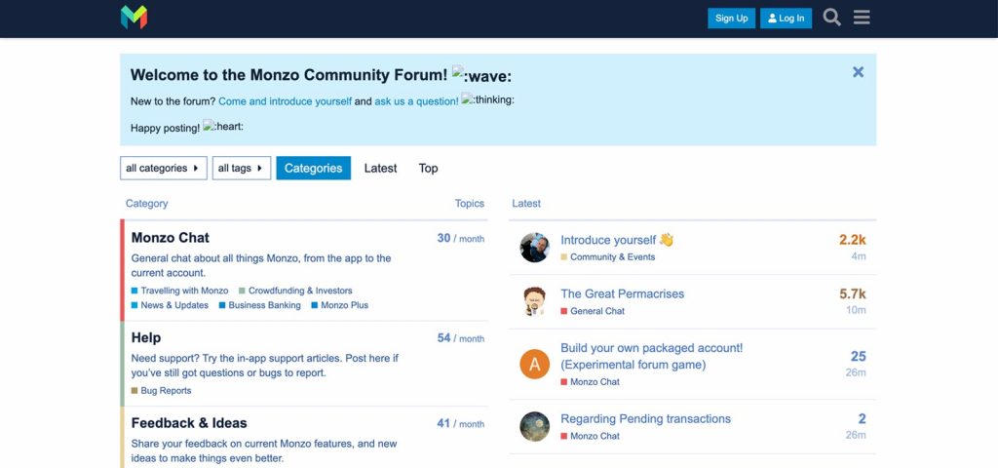
Task: Switch to the Latest tab
Action: pos(380,169)
